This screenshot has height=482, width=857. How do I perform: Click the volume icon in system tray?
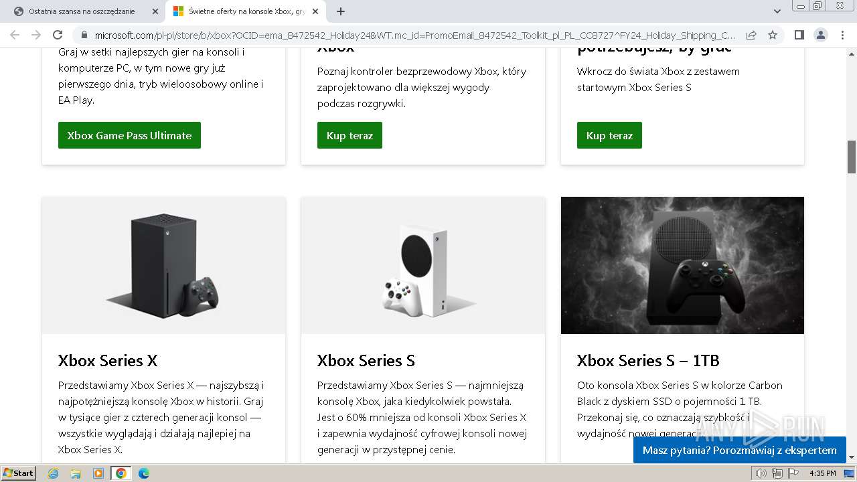(761, 473)
